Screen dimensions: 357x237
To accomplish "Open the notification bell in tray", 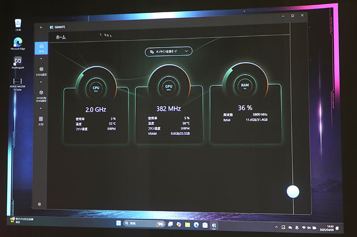I will pyautogui.click(x=337, y=229).
